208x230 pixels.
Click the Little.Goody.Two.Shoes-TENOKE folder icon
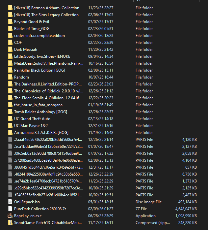point(10,56)
